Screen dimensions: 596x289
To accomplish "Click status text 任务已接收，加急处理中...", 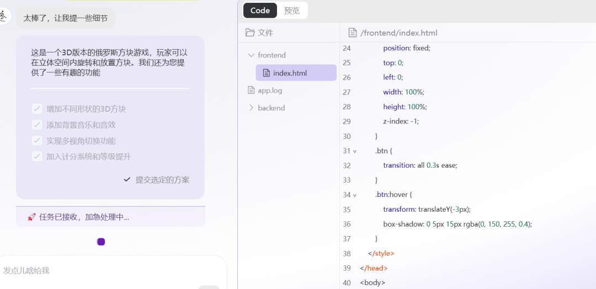I will [84, 217].
